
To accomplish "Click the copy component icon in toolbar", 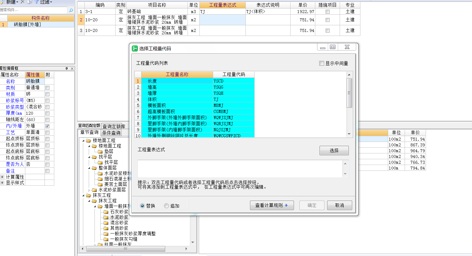I will [x=30, y=2].
